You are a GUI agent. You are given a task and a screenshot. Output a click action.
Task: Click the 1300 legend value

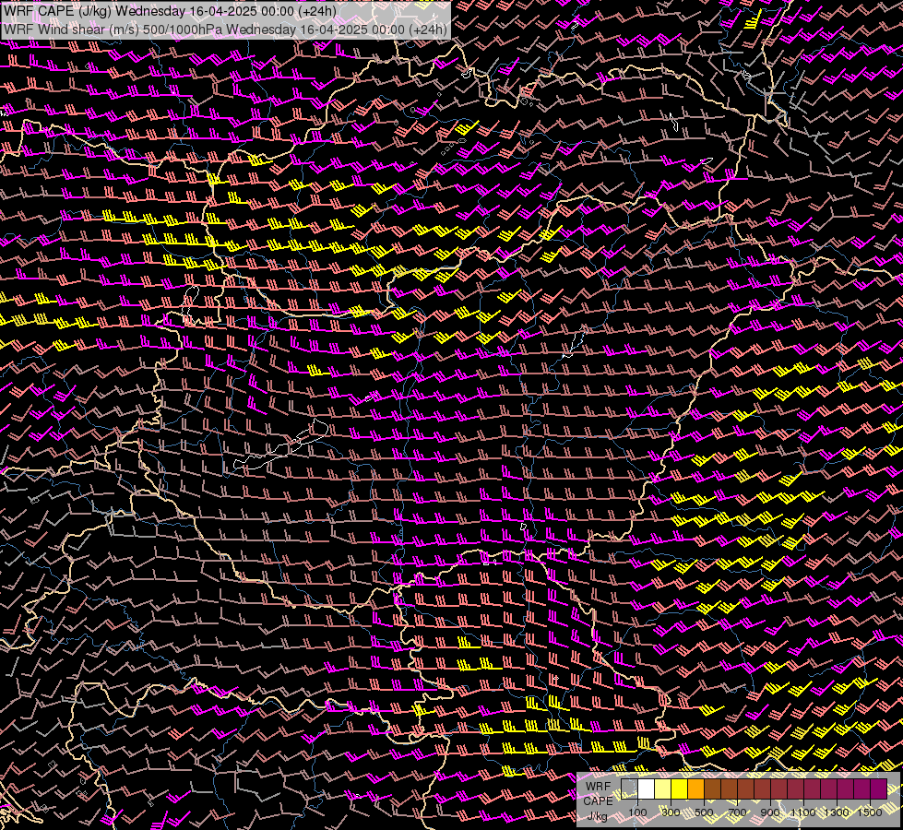837,812
